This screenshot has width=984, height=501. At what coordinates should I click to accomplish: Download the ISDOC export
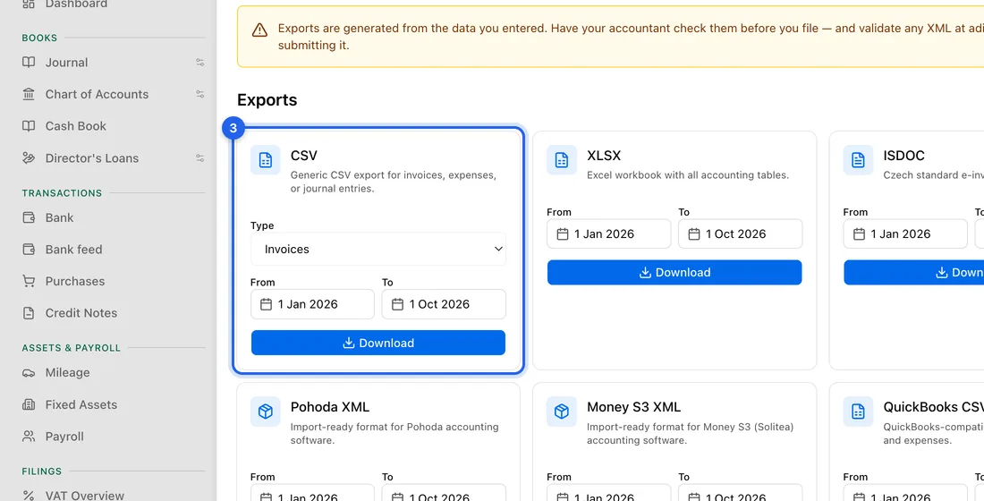(913, 273)
